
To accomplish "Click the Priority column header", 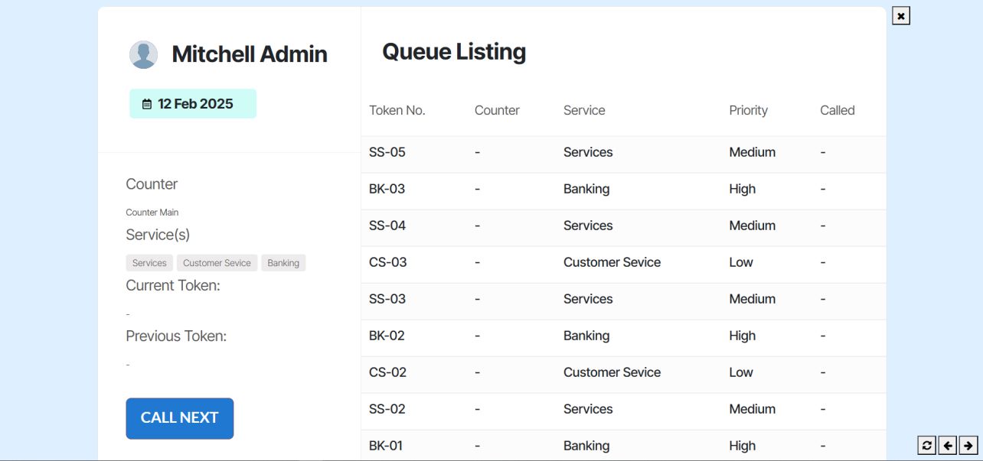I will [748, 110].
